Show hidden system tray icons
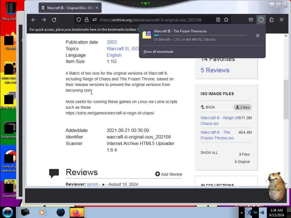 click(x=242, y=213)
